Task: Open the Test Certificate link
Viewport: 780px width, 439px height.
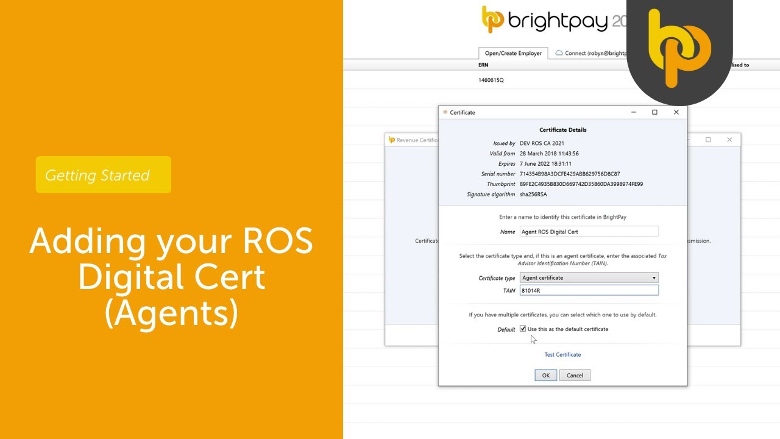Action: tap(562, 354)
